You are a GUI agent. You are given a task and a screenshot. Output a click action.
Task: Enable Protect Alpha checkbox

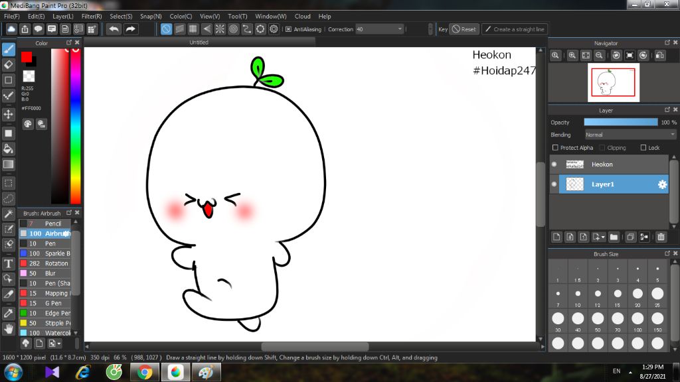[x=555, y=148]
